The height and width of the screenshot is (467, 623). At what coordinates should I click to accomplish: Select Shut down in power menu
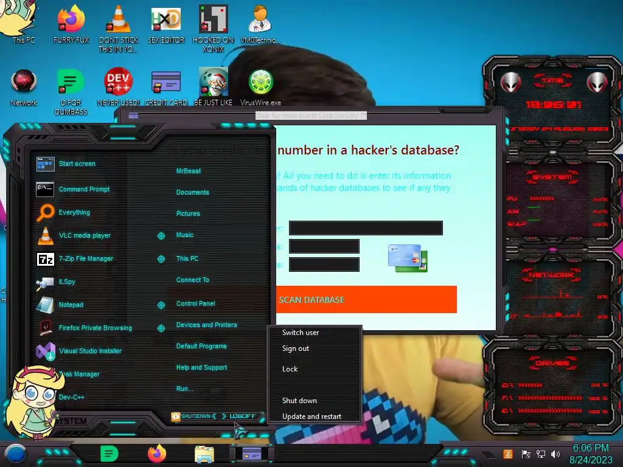(x=299, y=401)
